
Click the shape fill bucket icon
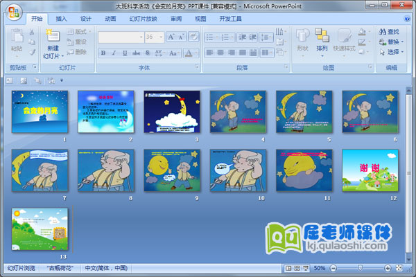363,32
